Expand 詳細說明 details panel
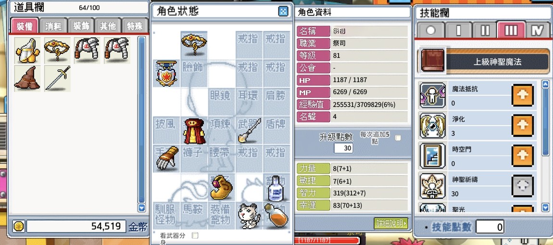553x245 pixels. [391, 223]
